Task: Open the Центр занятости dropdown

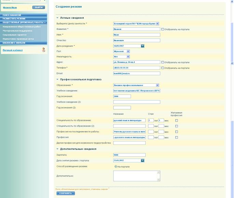Action: 157,24
